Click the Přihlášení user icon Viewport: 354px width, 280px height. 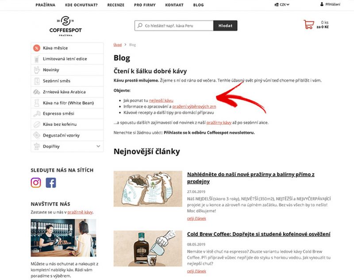coord(322,4)
